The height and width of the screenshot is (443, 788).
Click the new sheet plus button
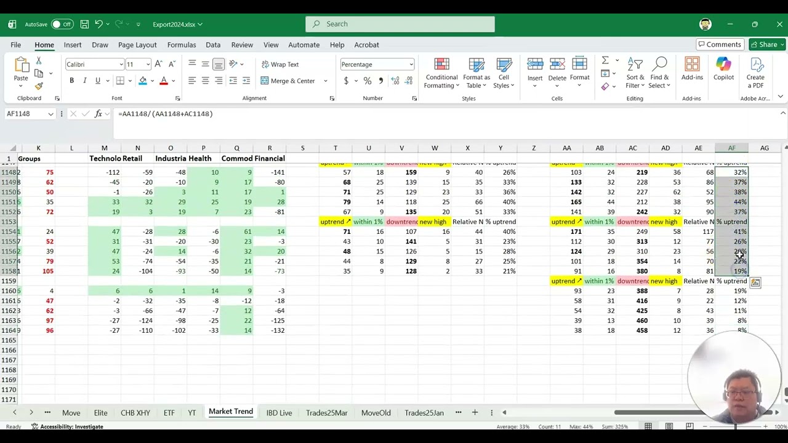point(475,412)
